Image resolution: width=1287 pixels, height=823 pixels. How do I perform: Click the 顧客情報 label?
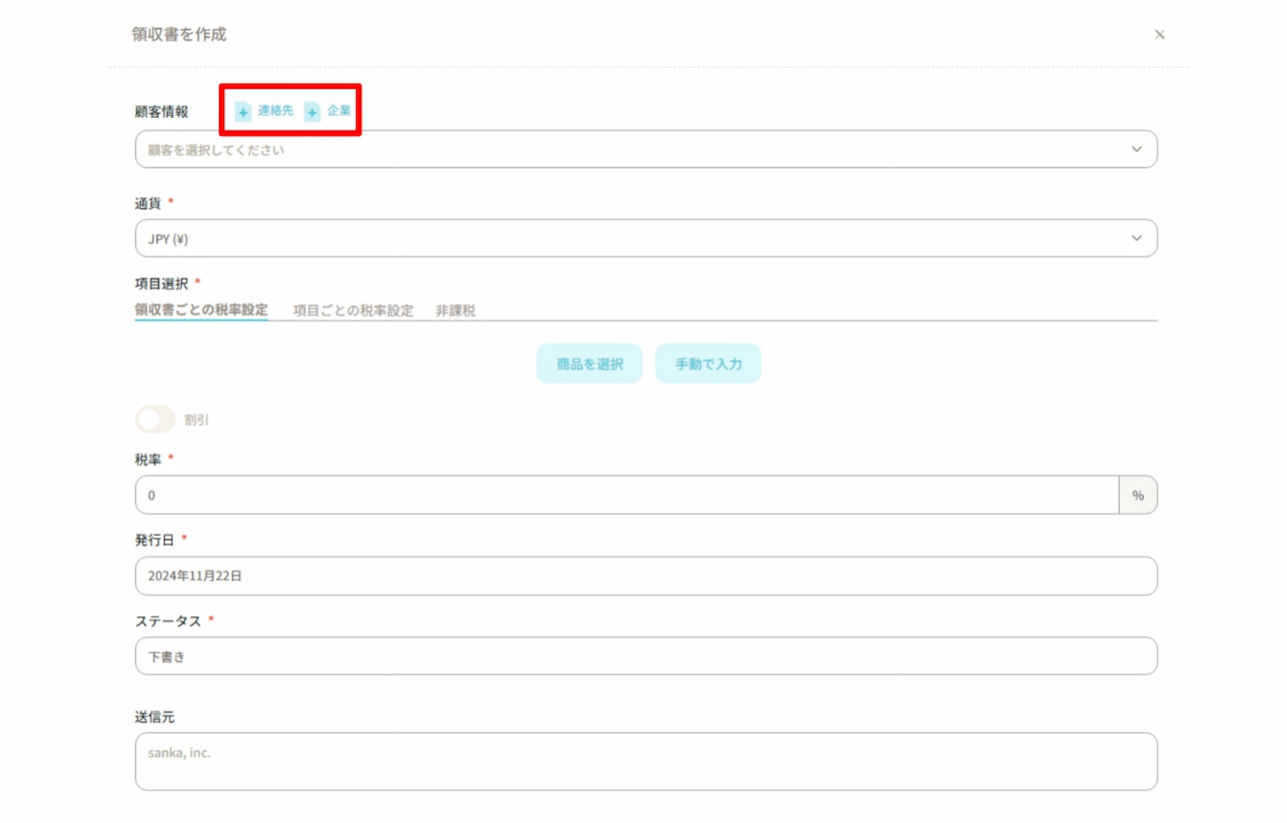pyautogui.click(x=161, y=112)
